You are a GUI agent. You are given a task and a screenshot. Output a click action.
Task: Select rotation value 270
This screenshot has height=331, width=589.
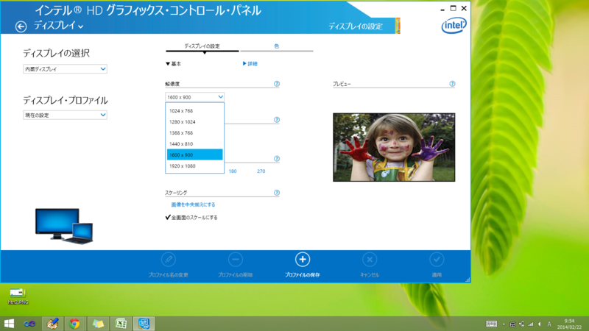(261, 171)
